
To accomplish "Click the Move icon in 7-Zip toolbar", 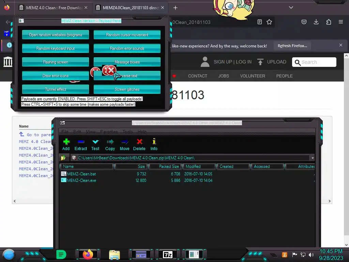I will tap(124, 142).
